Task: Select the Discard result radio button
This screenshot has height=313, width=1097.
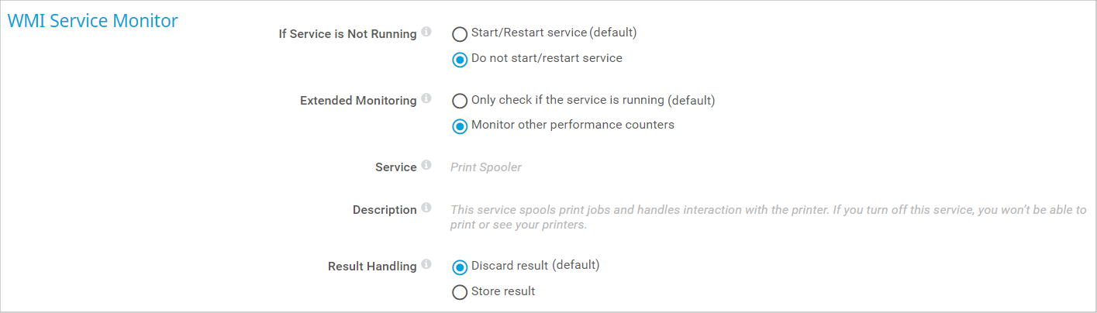Action: (x=460, y=267)
